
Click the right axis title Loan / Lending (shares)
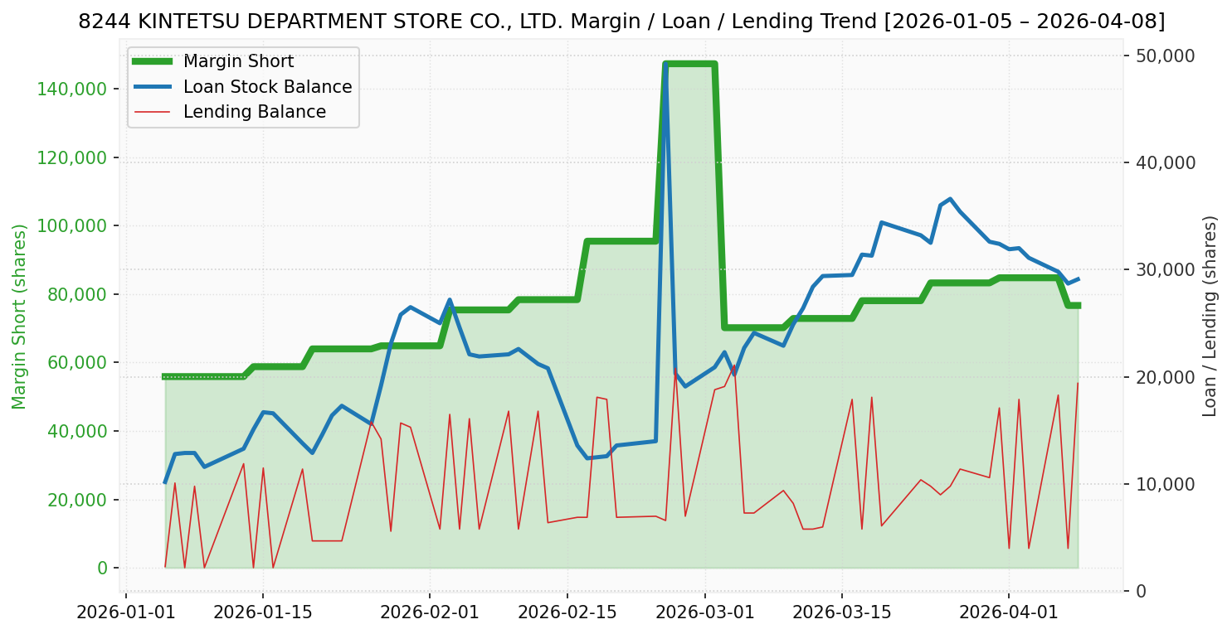click(x=1210, y=316)
